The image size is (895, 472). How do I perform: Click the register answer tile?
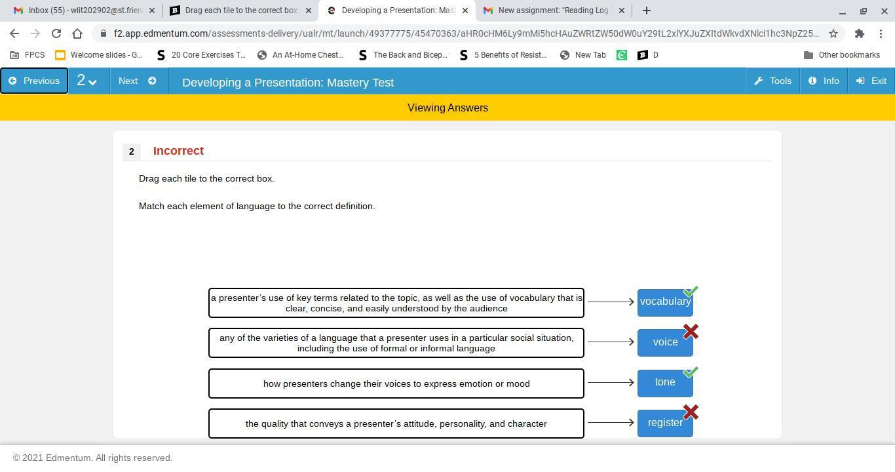pyautogui.click(x=665, y=423)
